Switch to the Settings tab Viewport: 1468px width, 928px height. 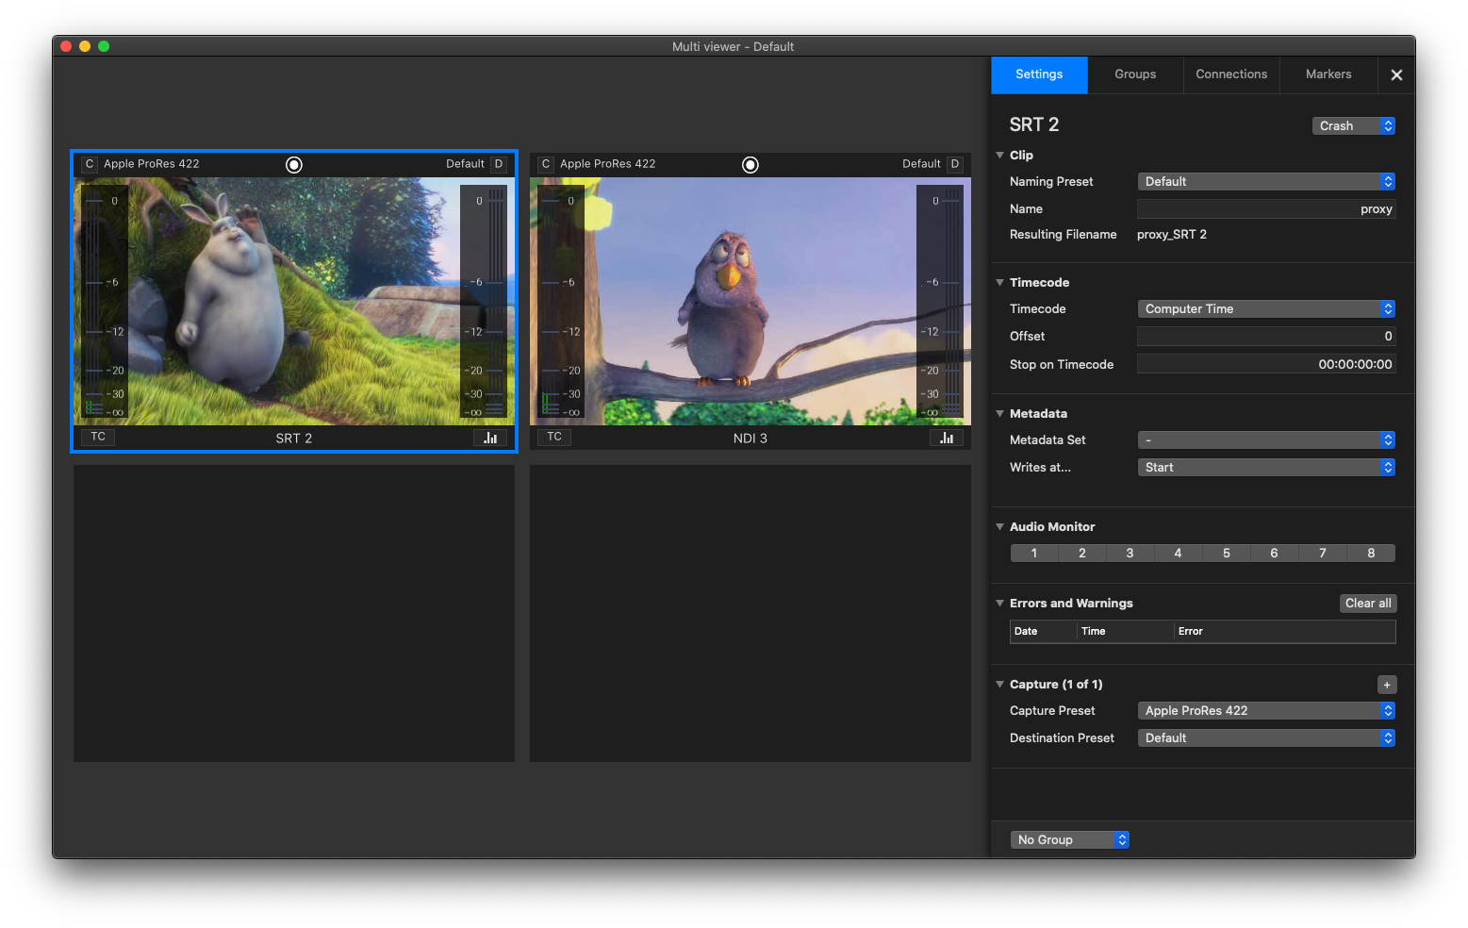point(1039,75)
